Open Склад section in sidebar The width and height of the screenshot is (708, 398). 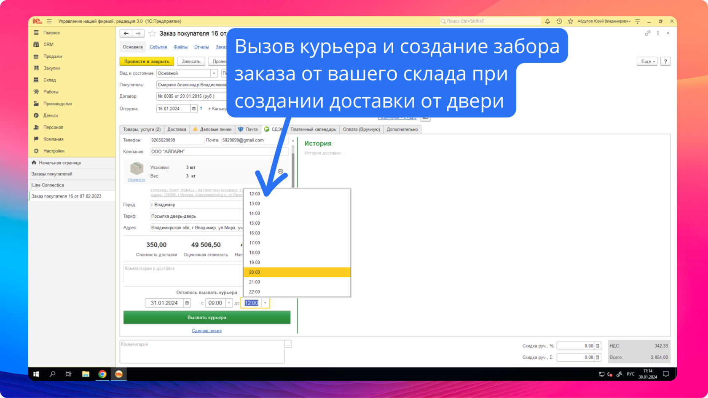pyautogui.click(x=49, y=80)
